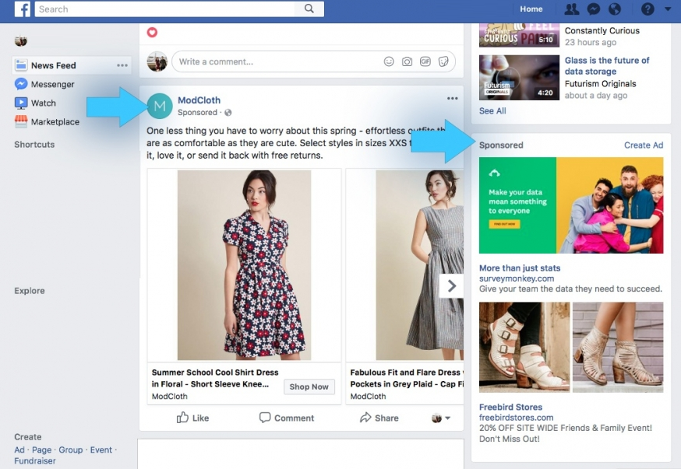Click the public audience globe icon

228,113
